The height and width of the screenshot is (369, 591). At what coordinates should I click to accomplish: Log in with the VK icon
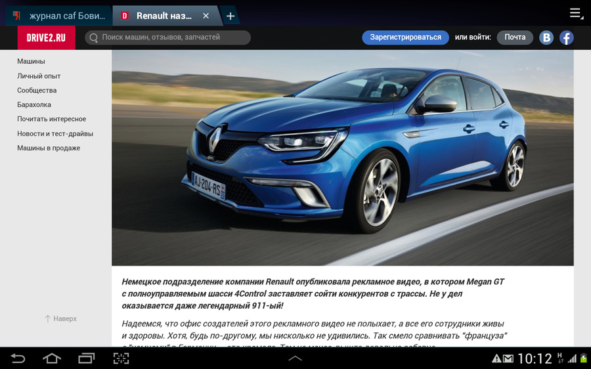click(x=546, y=37)
